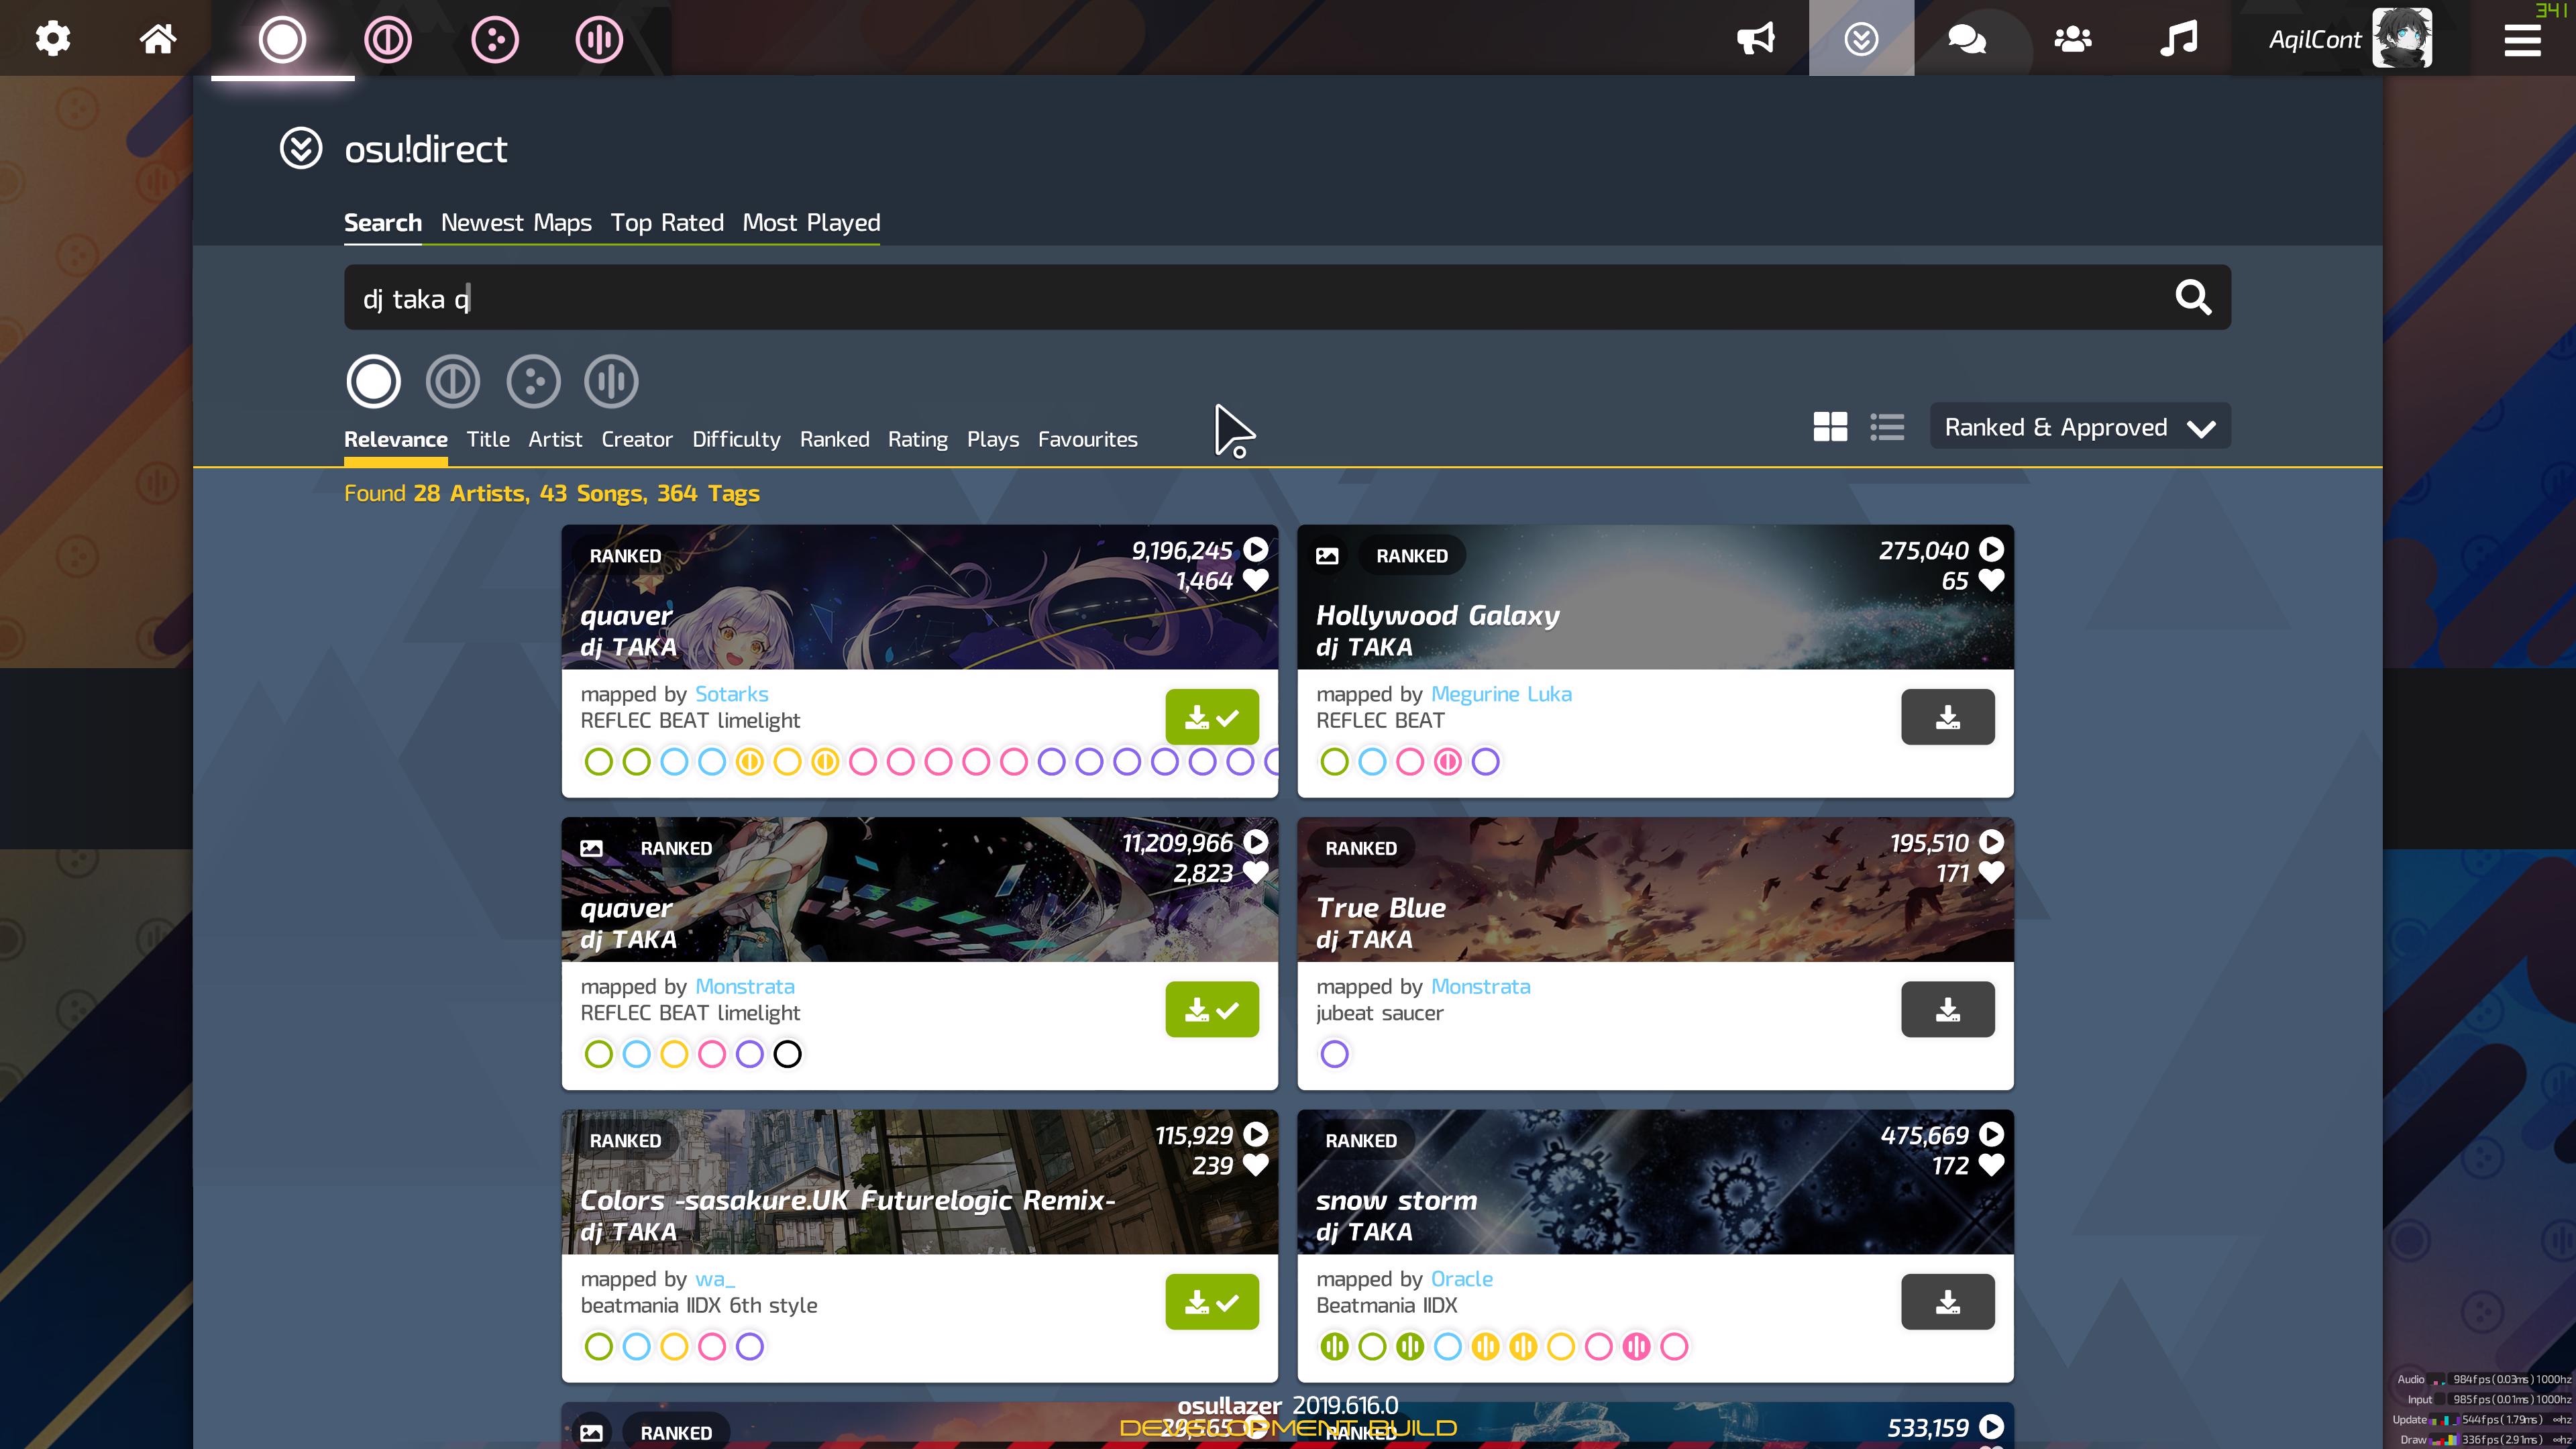Filter results by mania ruleset
Viewport: 2576px width, 1449px height.
(611, 381)
